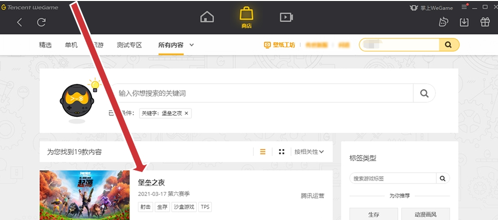Click the Tencent WeGame logo
498x220 pixels.
(x=30, y=7)
